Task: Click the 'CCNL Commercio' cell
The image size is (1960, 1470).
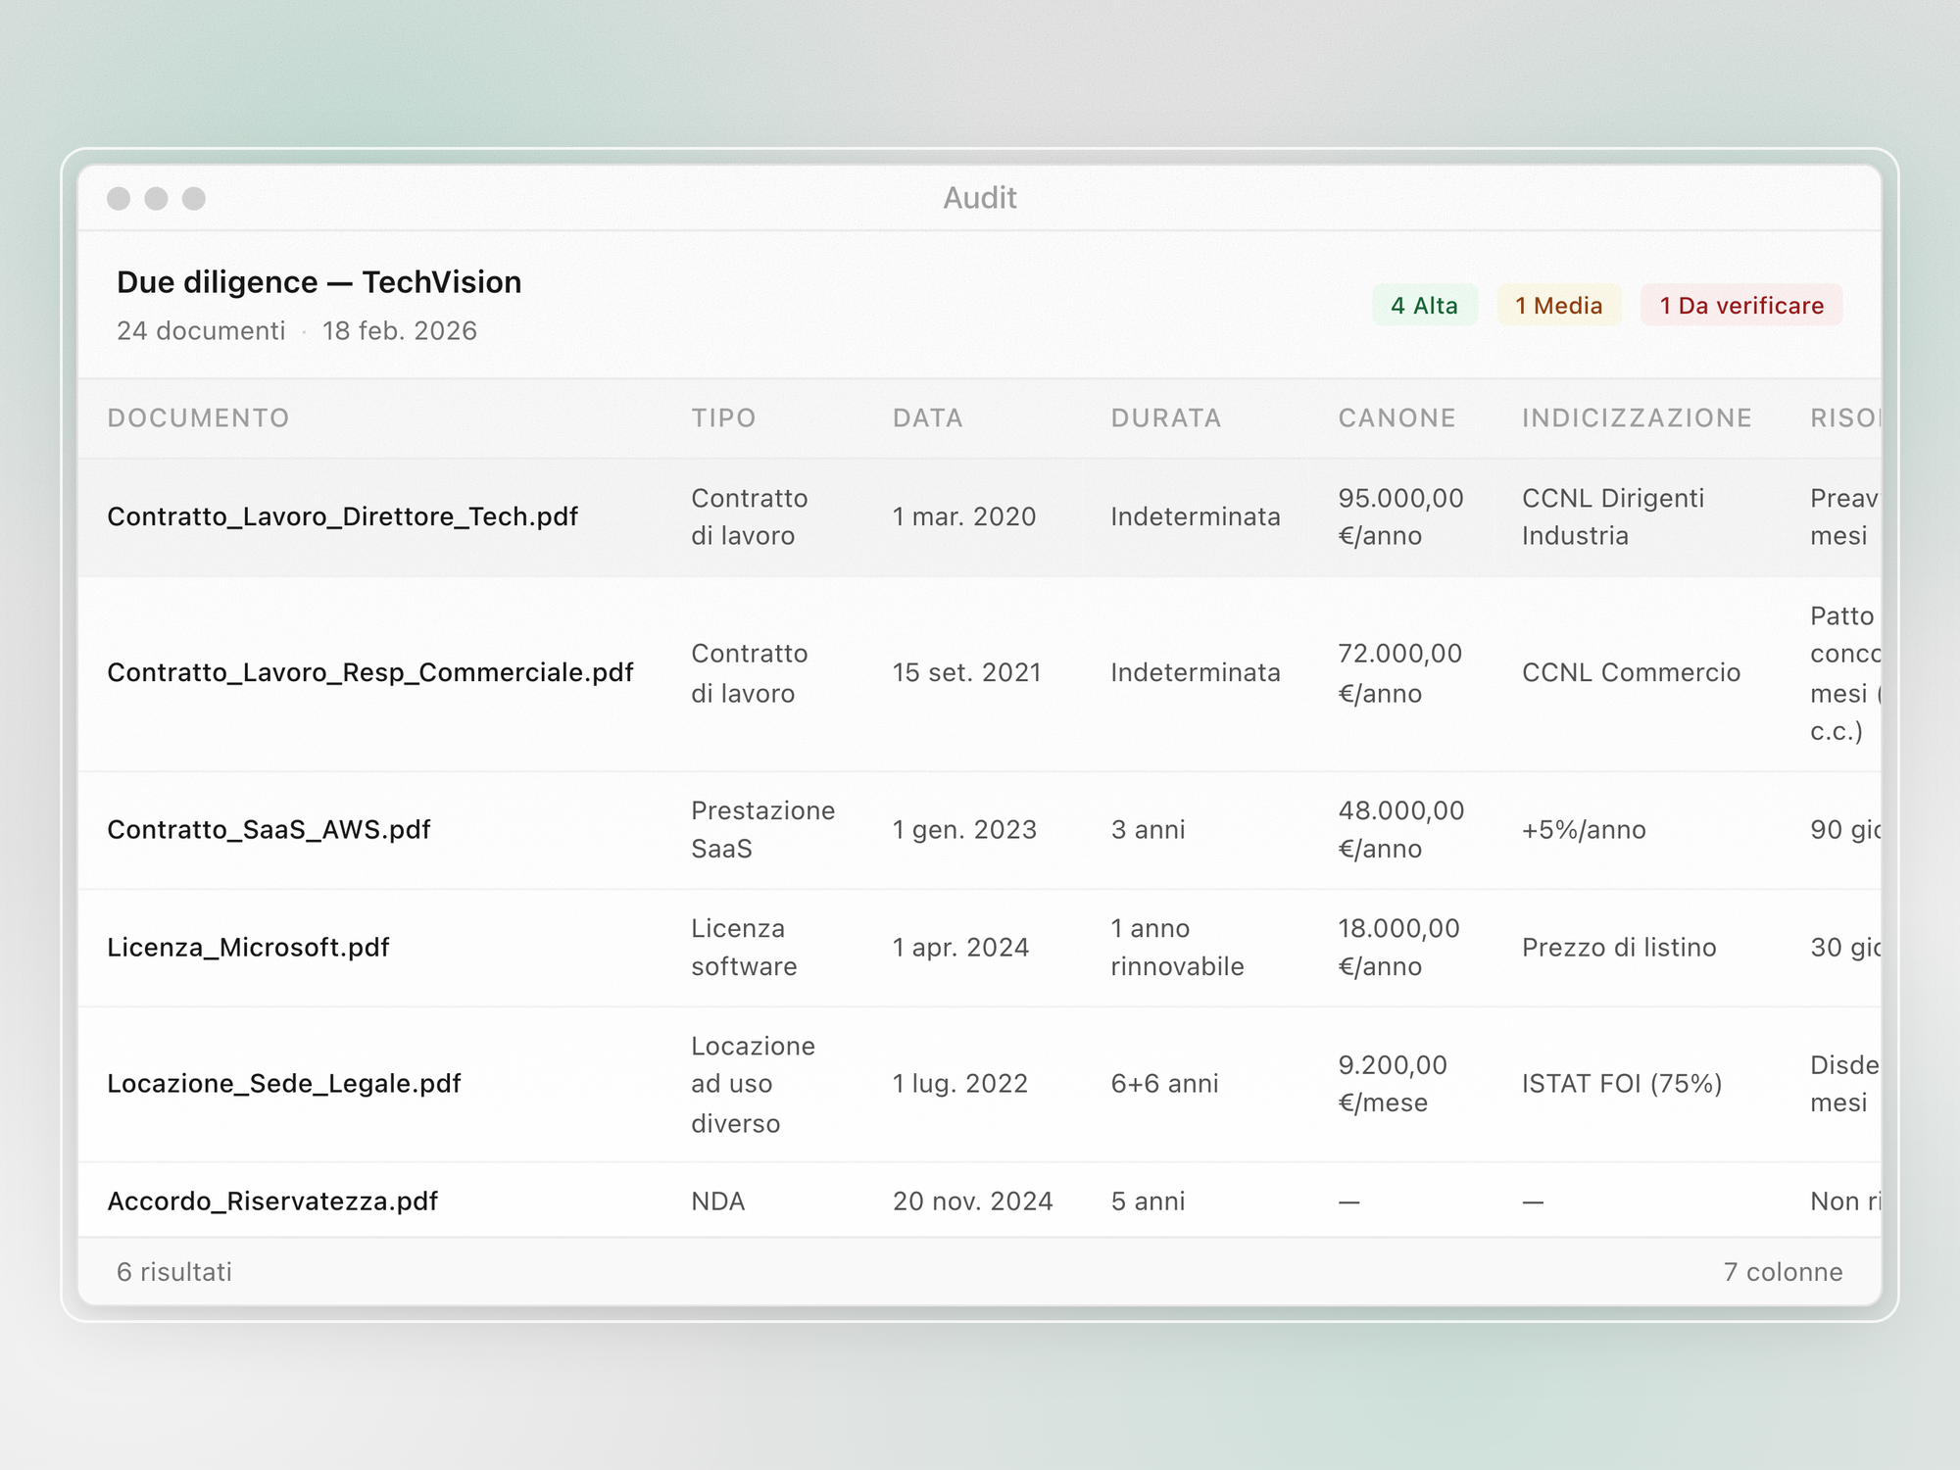Action: 1631,672
